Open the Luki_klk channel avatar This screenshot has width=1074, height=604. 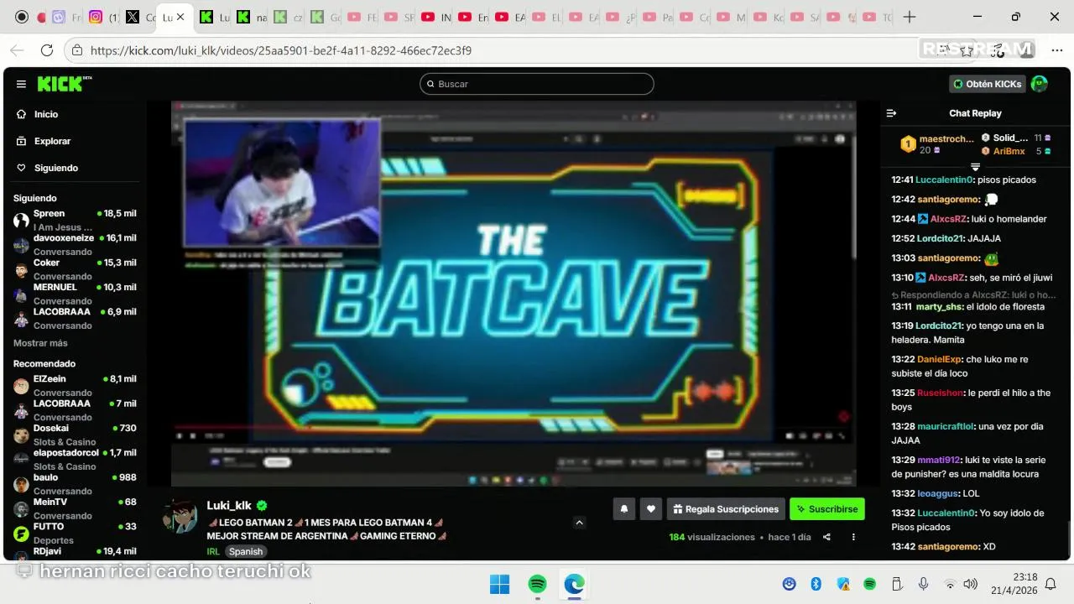coord(179,518)
